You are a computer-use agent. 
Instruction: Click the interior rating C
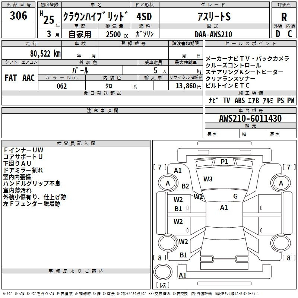point(290,34)
